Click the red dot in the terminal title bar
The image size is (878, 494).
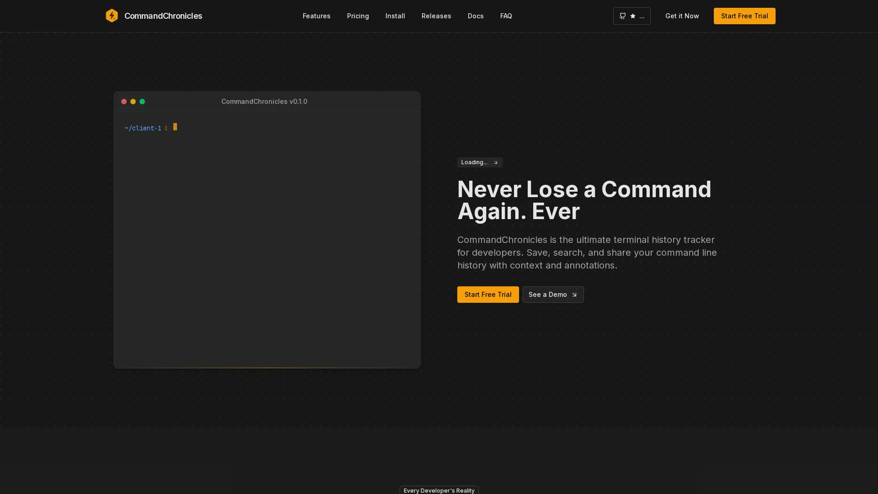tap(124, 102)
